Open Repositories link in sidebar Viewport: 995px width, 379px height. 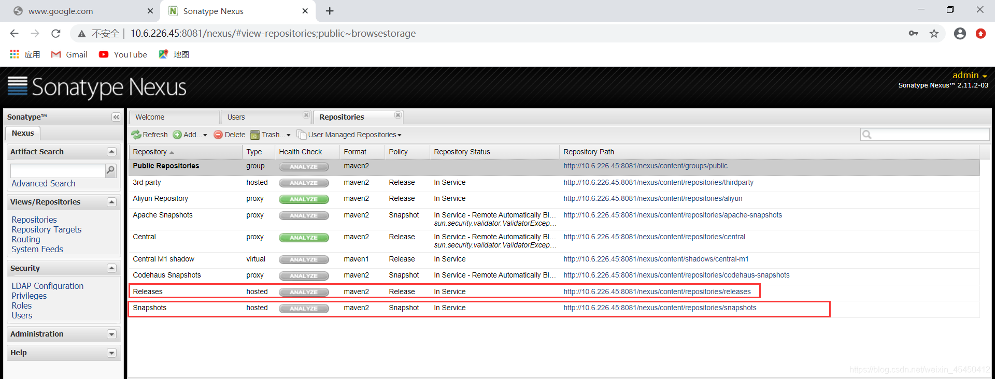[34, 220]
